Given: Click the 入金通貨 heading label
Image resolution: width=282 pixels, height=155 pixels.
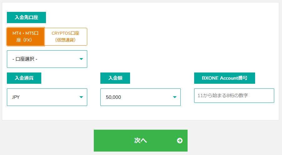Looking at the screenshot, I should click(x=24, y=78).
